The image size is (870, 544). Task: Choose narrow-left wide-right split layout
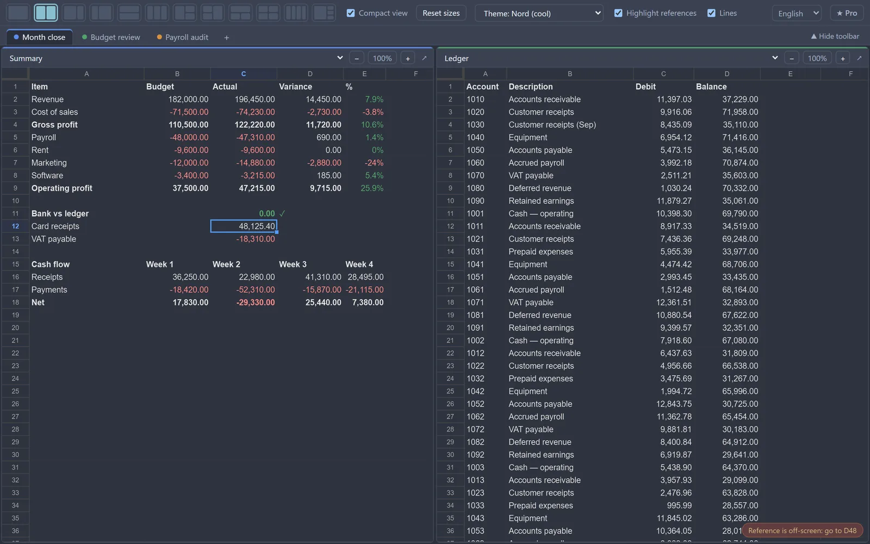(101, 12)
